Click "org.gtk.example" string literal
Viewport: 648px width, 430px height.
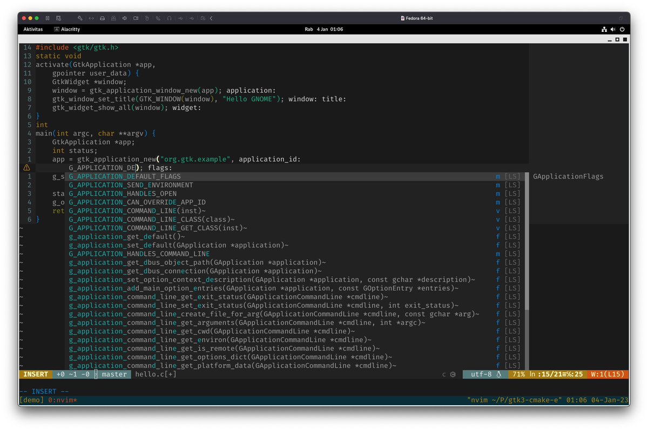coord(195,159)
